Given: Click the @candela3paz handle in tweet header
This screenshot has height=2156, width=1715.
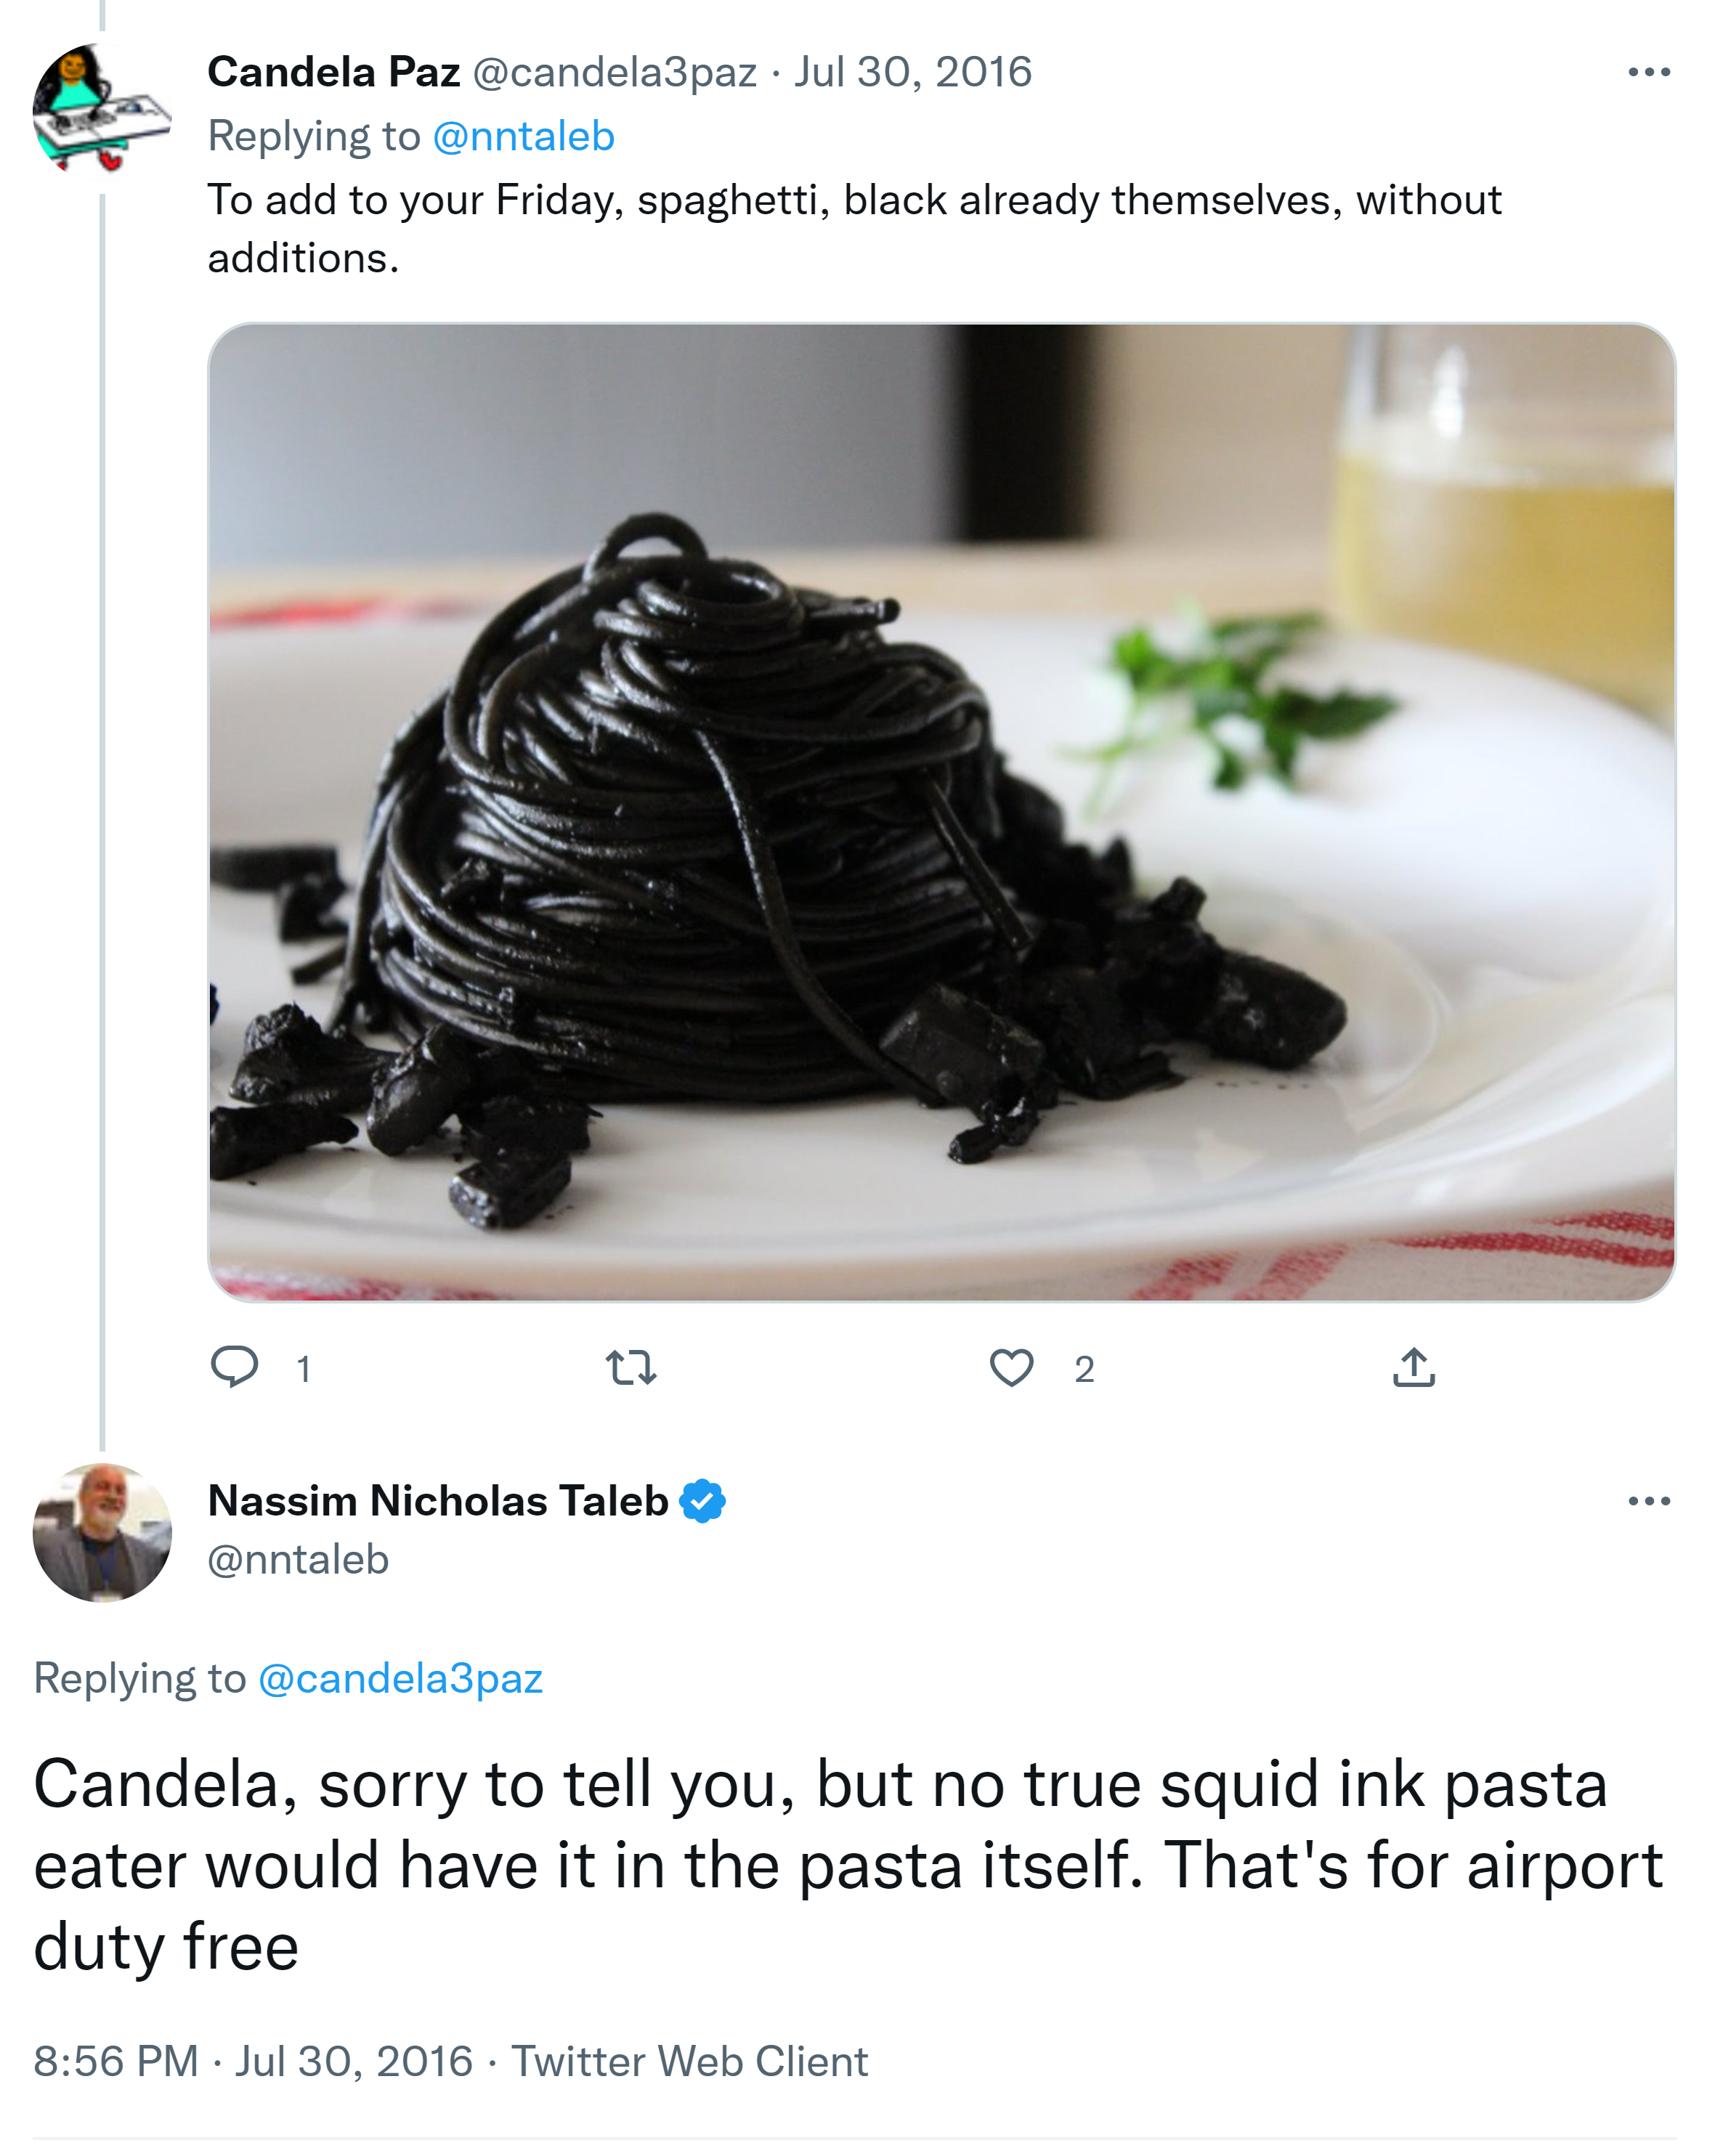Looking at the screenshot, I should 615,72.
